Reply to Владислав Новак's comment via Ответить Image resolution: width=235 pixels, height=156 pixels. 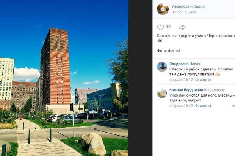coord(203,80)
